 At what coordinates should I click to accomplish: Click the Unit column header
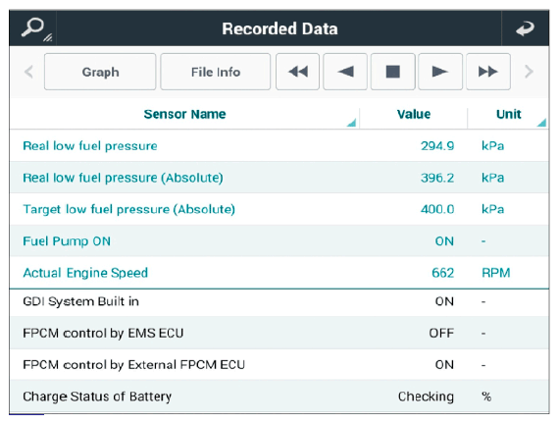coord(508,114)
